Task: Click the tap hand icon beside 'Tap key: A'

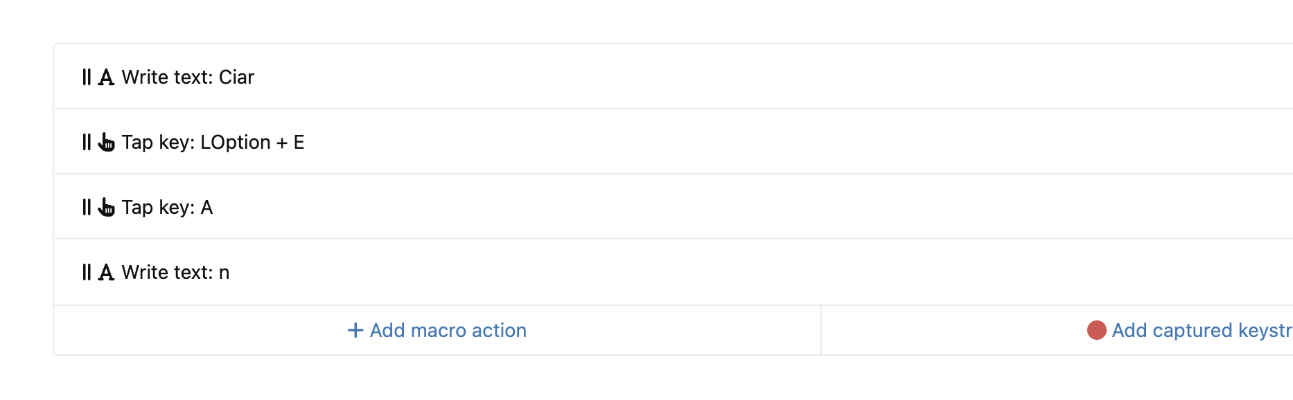Action: (106, 207)
